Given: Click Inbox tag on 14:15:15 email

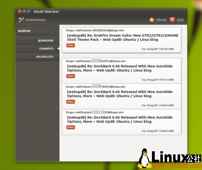Looking at the screenshot, I should point(71,76).
